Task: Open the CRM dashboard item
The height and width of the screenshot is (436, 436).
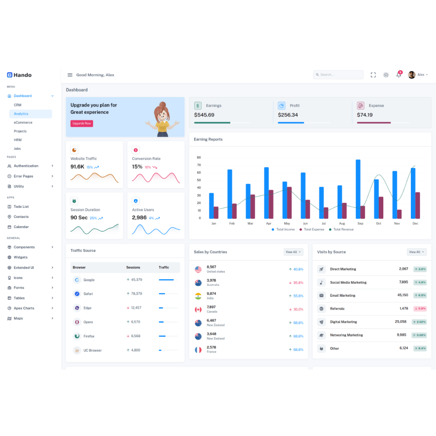Action: coord(17,105)
